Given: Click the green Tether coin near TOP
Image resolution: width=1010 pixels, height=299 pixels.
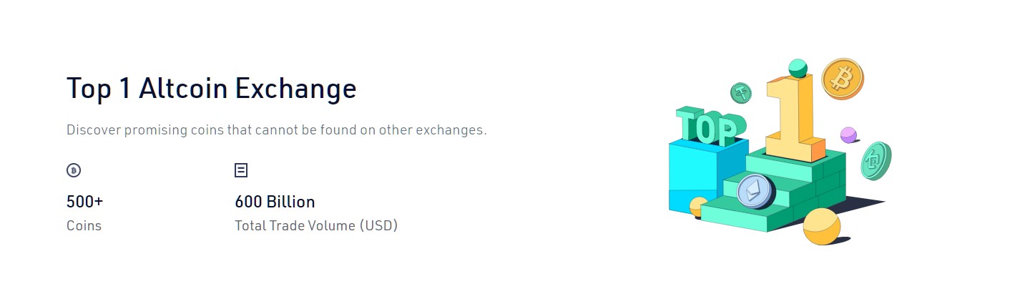Looking at the screenshot, I should pos(740,92).
